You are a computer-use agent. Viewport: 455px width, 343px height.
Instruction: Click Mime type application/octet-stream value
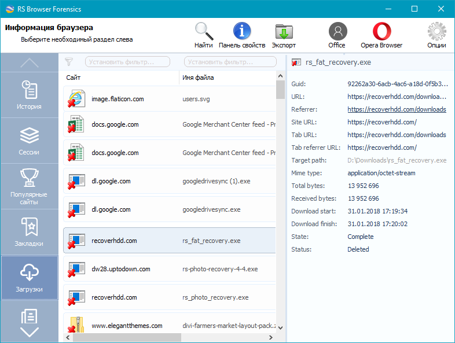(x=381, y=173)
